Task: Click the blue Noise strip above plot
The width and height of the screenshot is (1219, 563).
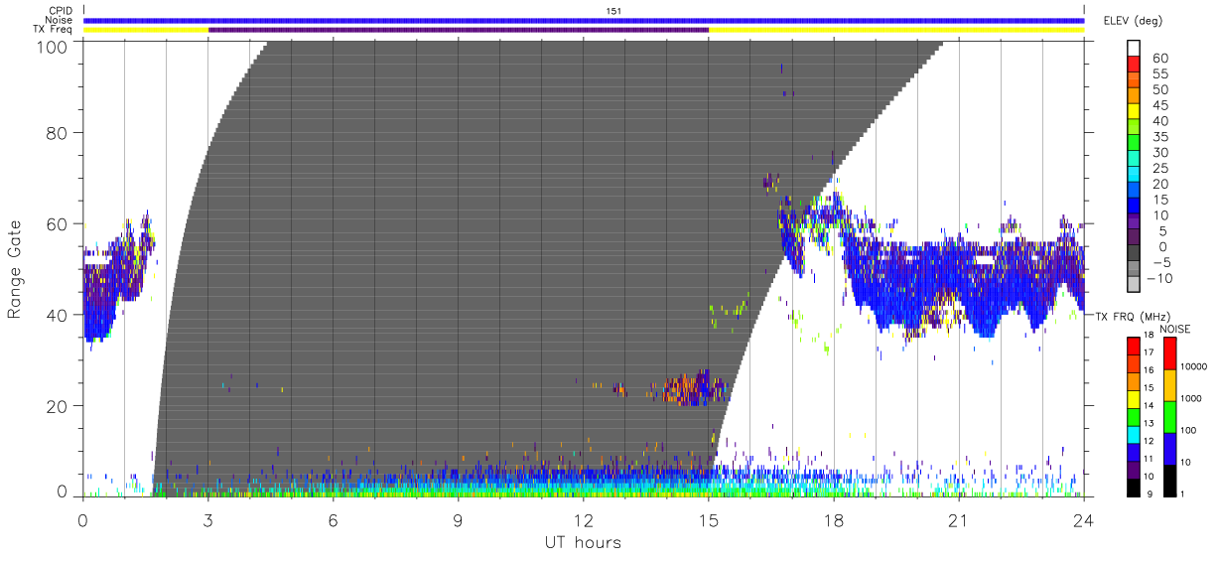Action: (584, 20)
